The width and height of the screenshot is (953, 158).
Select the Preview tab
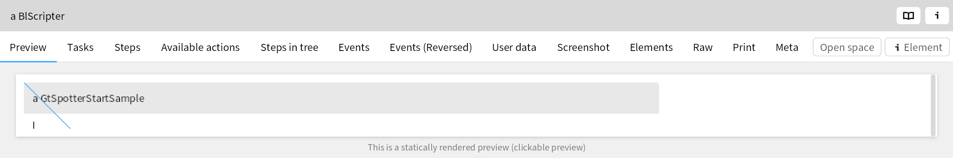click(x=28, y=47)
